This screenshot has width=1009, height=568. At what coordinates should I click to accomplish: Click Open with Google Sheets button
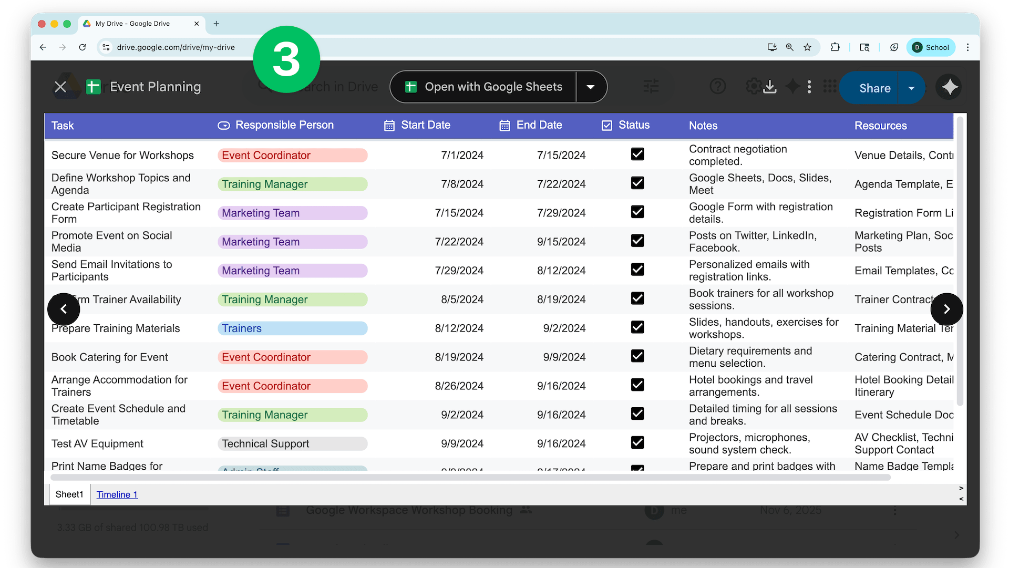click(483, 87)
